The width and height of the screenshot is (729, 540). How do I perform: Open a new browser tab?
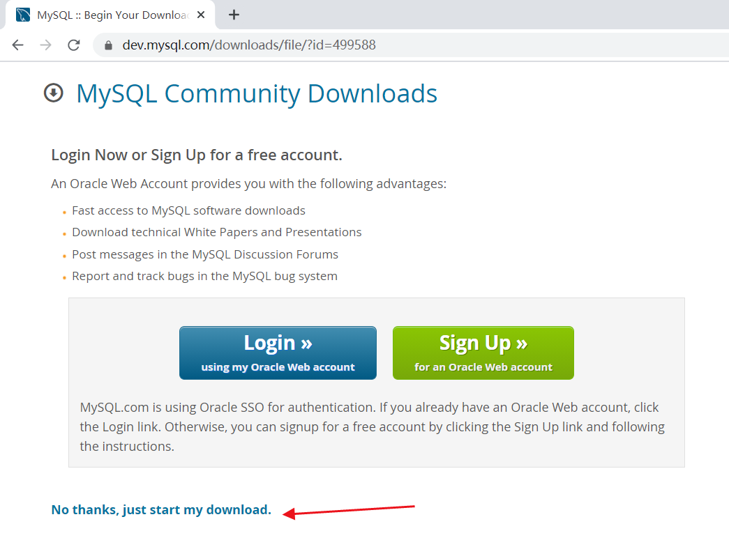pyautogui.click(x=234, y=15)
